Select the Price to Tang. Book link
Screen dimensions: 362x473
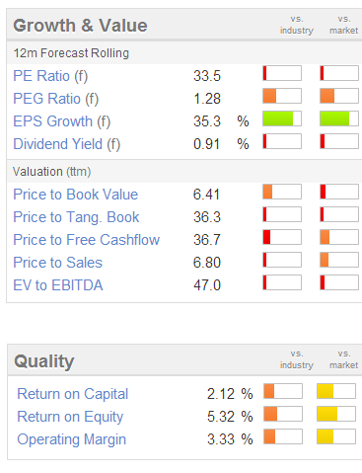click(x=76, y=217)
